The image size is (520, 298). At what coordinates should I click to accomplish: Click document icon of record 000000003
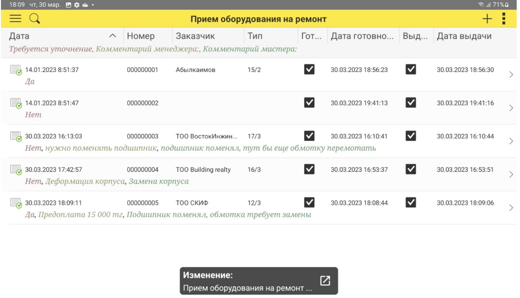point(16,137)
